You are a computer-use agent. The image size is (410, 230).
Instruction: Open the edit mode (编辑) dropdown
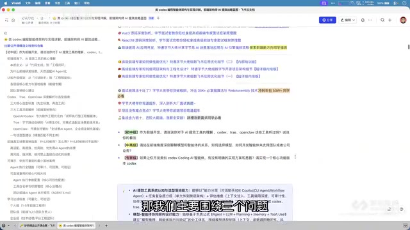(347, 20)
